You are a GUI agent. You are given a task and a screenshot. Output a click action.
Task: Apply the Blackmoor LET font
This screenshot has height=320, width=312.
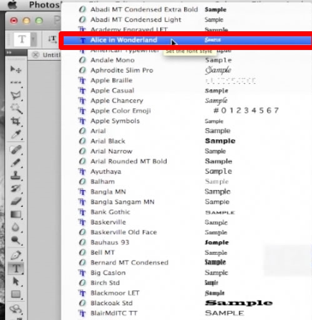click(115, 293)
